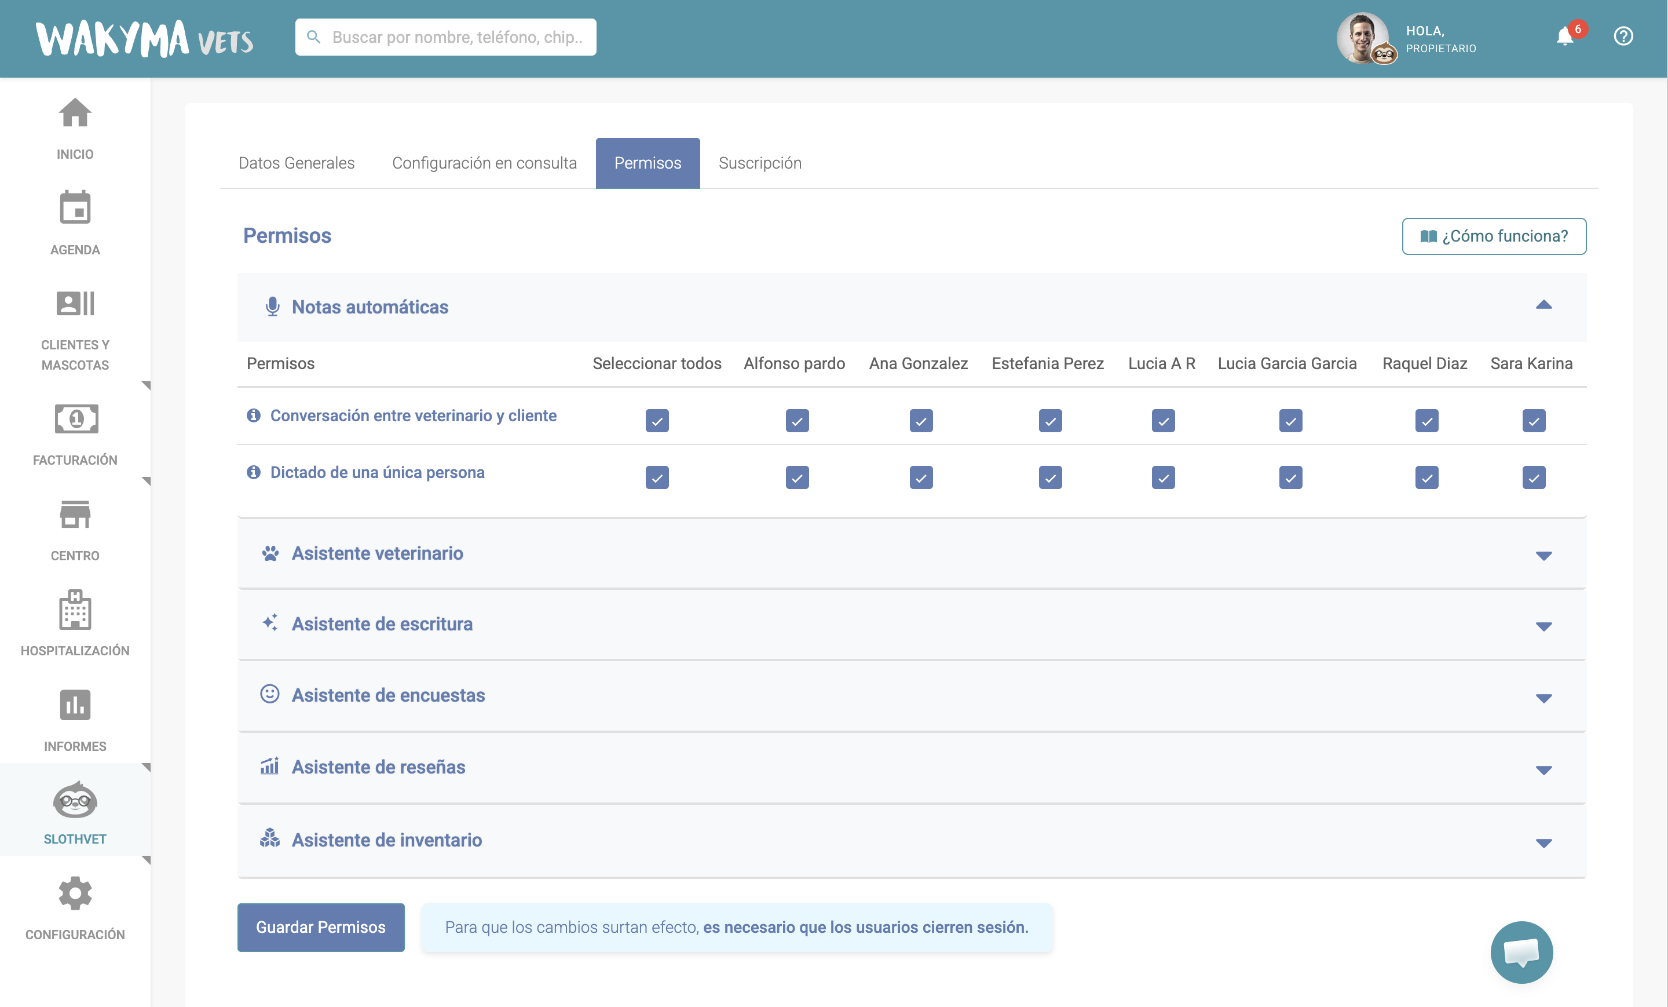Click Asistente de escritura heading
1668x1007 pixels.
(x=382, y=623)
